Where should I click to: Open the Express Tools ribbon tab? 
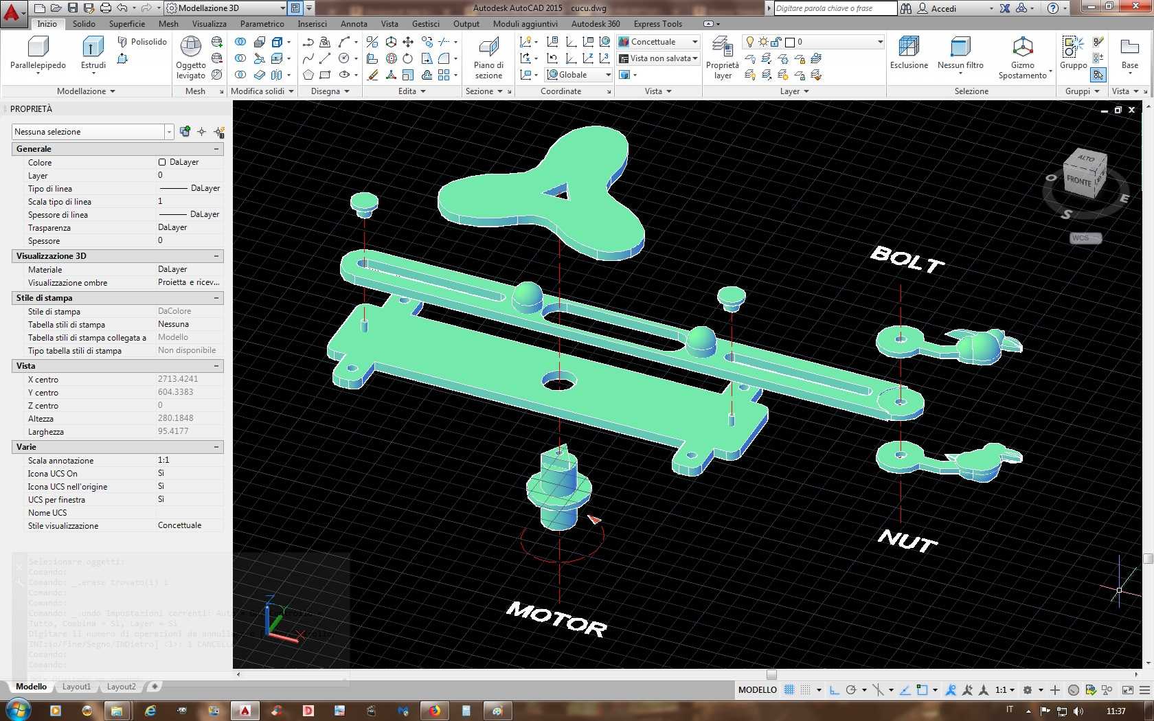(x=658, y=24)
